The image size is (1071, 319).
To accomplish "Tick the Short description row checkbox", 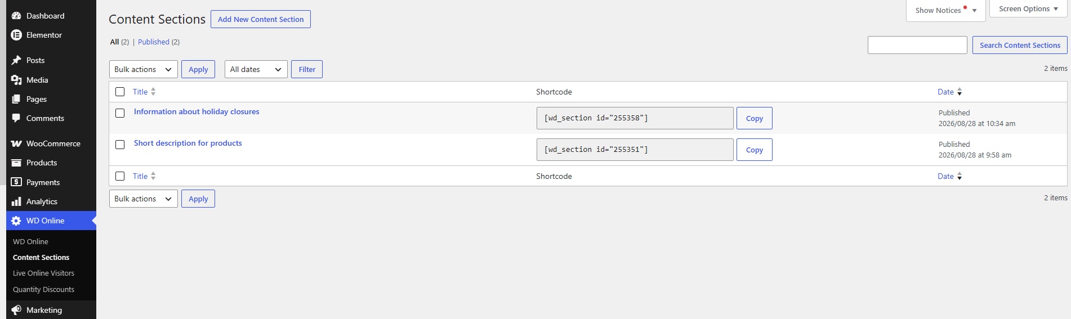I will [120, 145].
